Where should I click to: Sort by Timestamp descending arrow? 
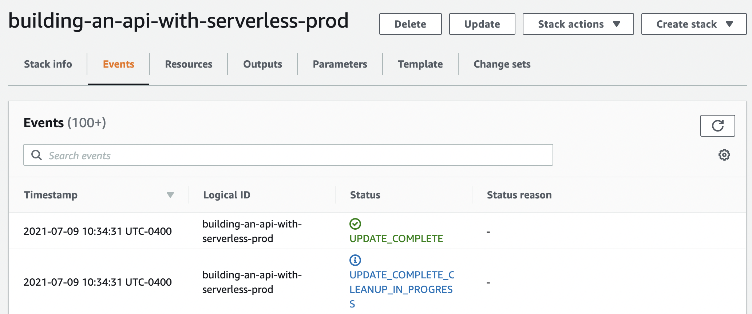170,195
